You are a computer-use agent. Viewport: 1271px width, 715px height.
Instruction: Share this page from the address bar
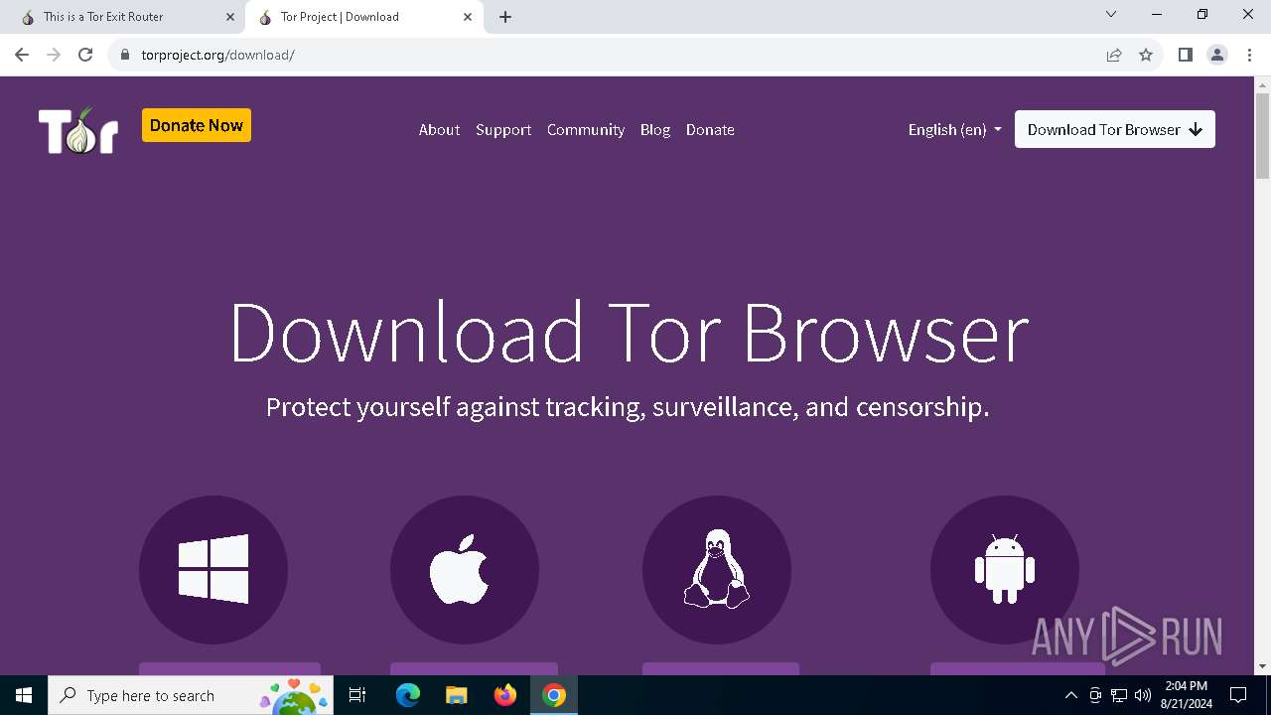[1114, 55]
